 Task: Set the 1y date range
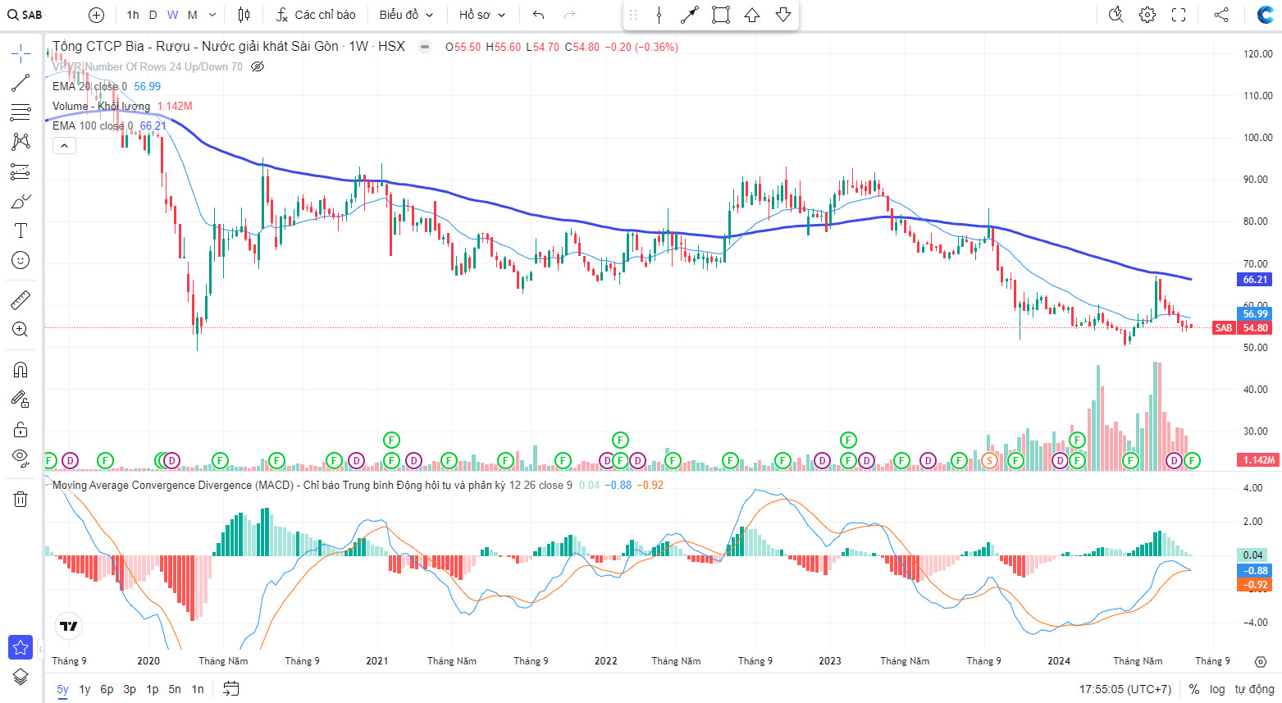click(84, 689)
